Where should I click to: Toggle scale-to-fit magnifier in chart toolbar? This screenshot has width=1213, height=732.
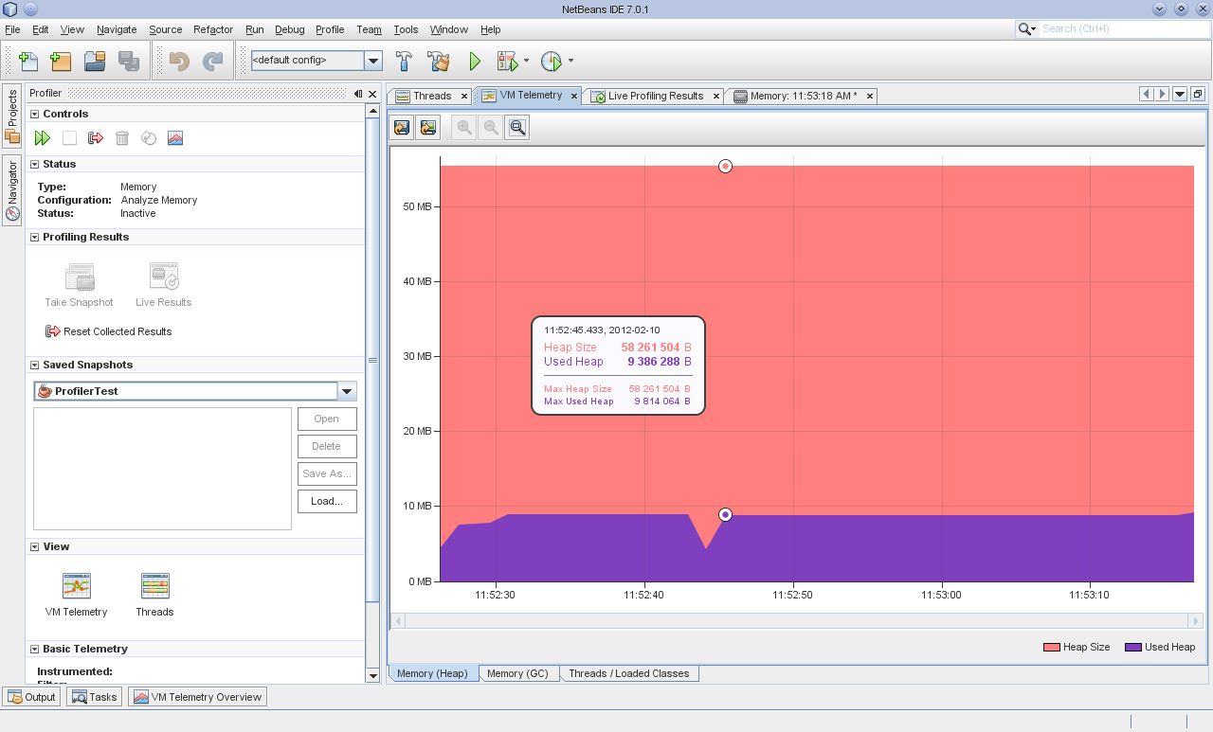[517, 127]
